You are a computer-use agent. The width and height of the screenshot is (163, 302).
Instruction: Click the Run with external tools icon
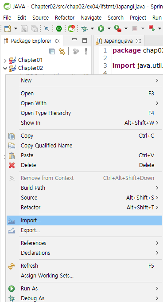click(x=118, y=29)
